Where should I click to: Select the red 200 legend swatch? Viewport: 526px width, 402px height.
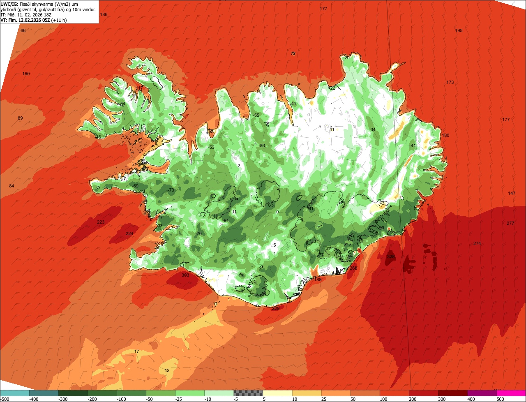[423, 393]
